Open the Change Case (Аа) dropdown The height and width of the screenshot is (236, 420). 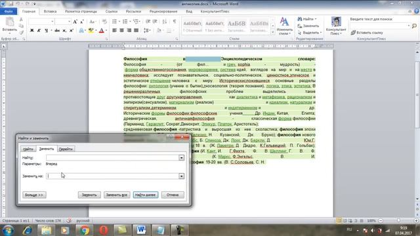click(x=93, y=22)
